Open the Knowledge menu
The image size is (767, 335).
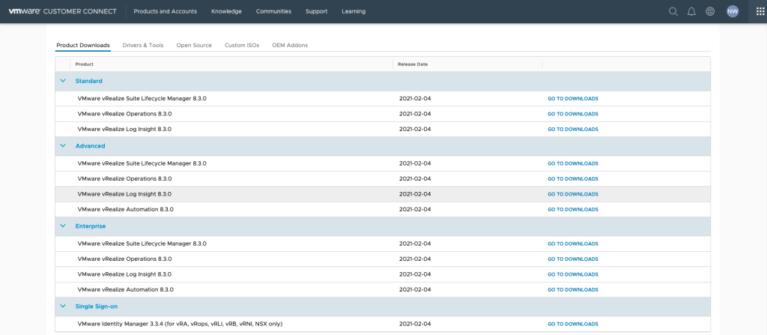tap(226, 11)
